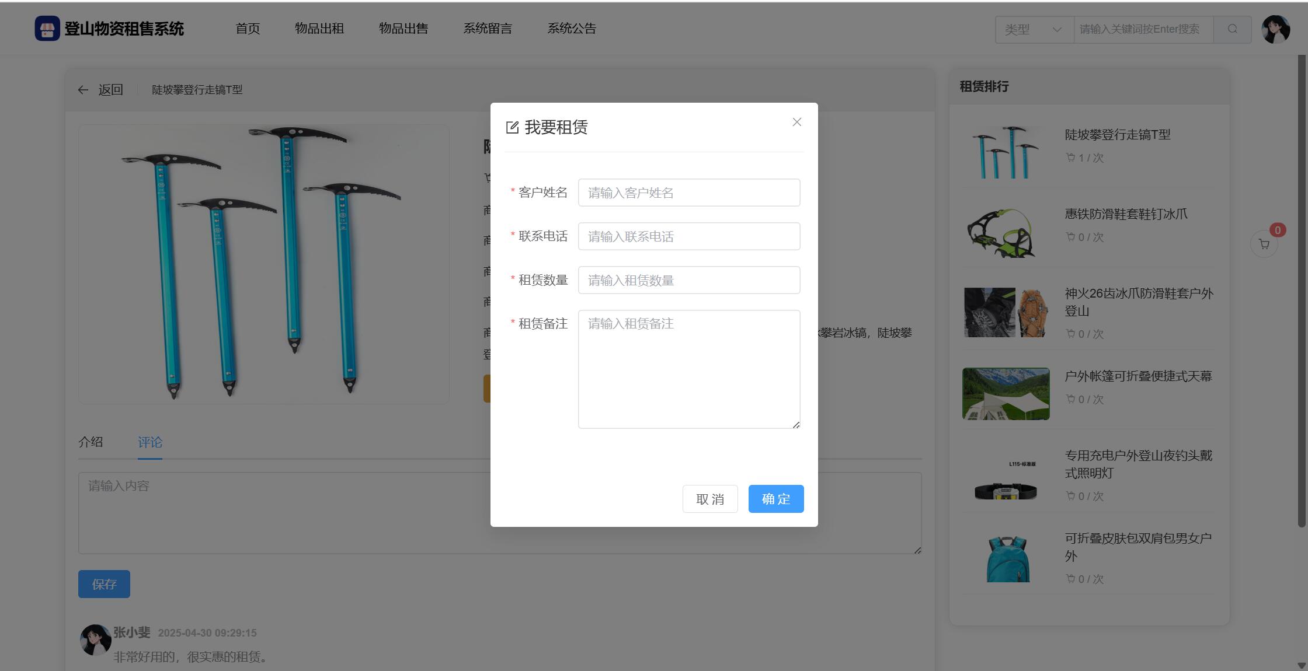
Task: Click the user avatar in top-right corner
Action: (x=1275, y=29)
